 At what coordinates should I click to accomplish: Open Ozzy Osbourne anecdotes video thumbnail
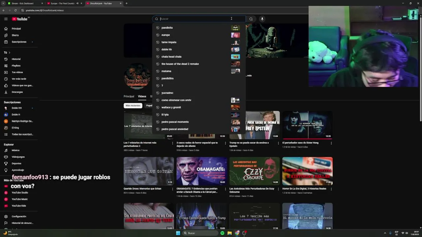tap(255, 171)
